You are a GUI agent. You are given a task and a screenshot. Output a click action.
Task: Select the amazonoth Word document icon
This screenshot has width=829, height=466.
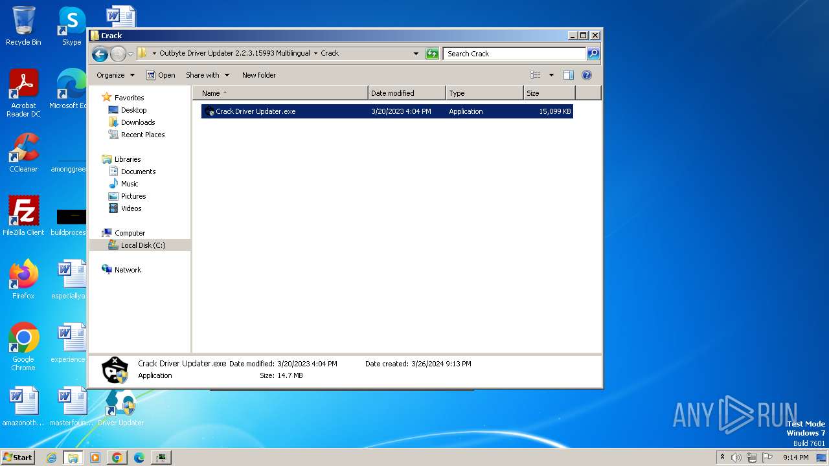(23, 406)
